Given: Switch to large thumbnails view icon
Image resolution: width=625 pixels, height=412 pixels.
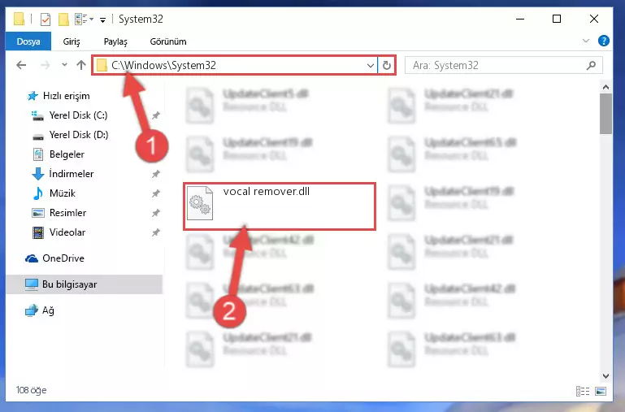Looking at the screenshot, I should point(601,392).
